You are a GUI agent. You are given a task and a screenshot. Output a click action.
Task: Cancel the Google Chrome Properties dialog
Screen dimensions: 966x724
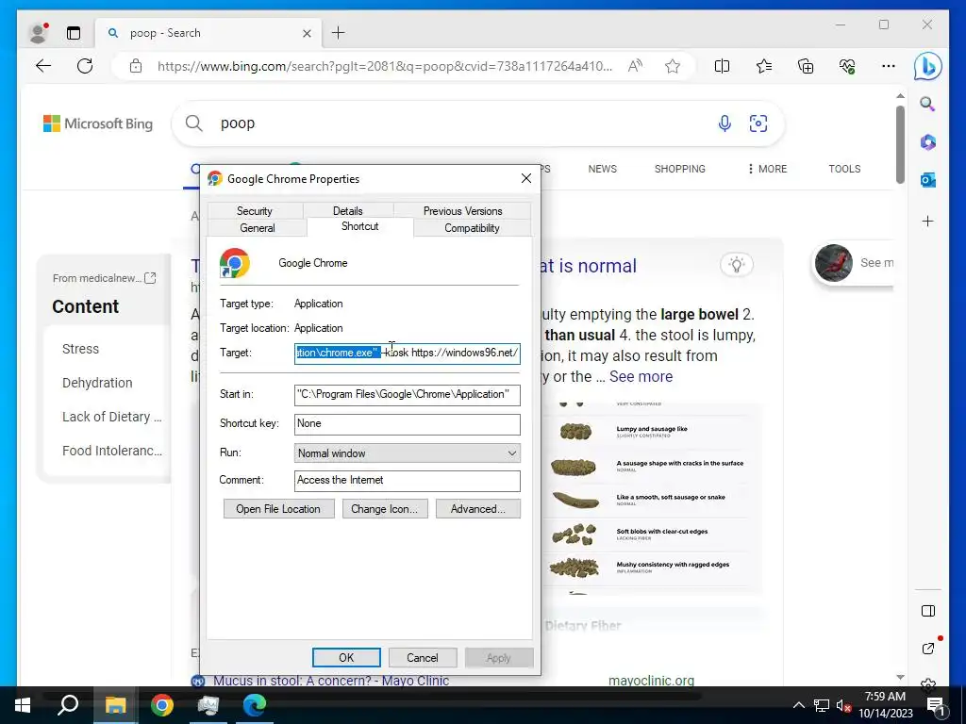[423, 657]
